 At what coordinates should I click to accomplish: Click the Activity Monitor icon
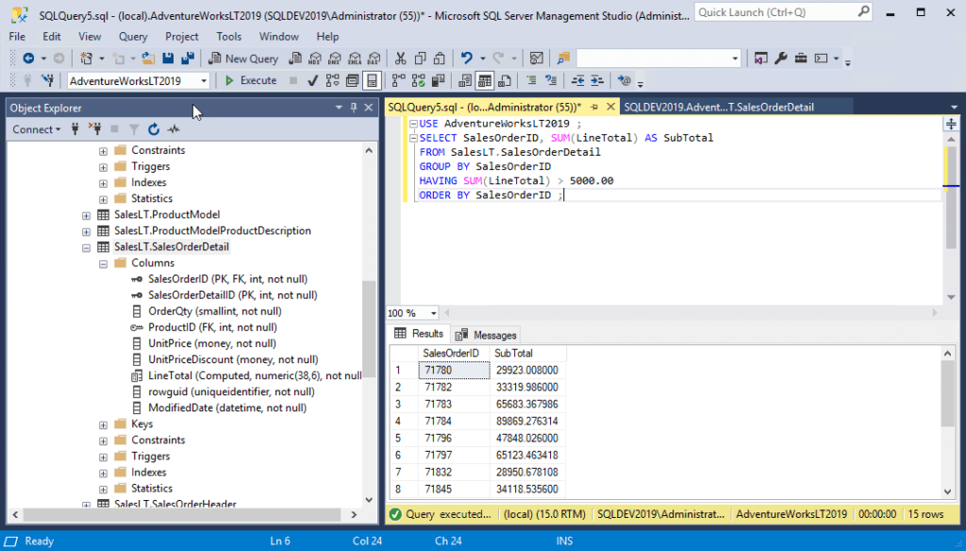[x=537, y=58]
